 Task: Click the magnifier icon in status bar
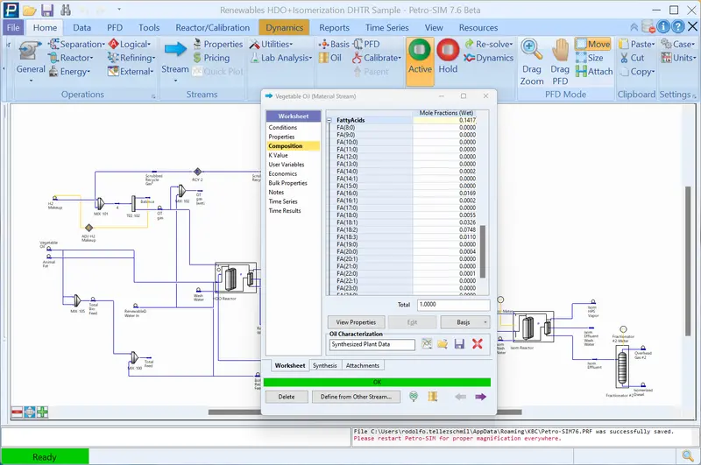(x=688, y=455)
